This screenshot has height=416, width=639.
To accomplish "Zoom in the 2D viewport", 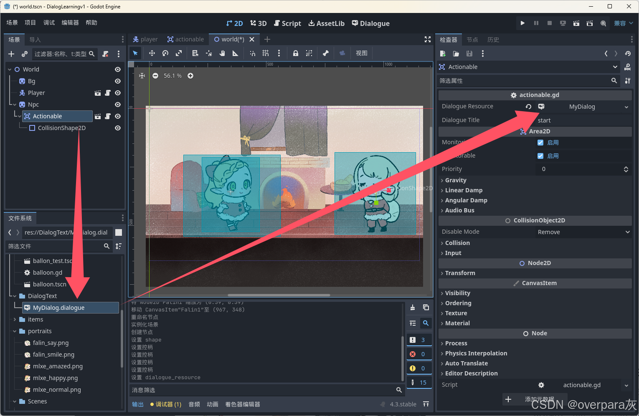I will tap(190, 76).
